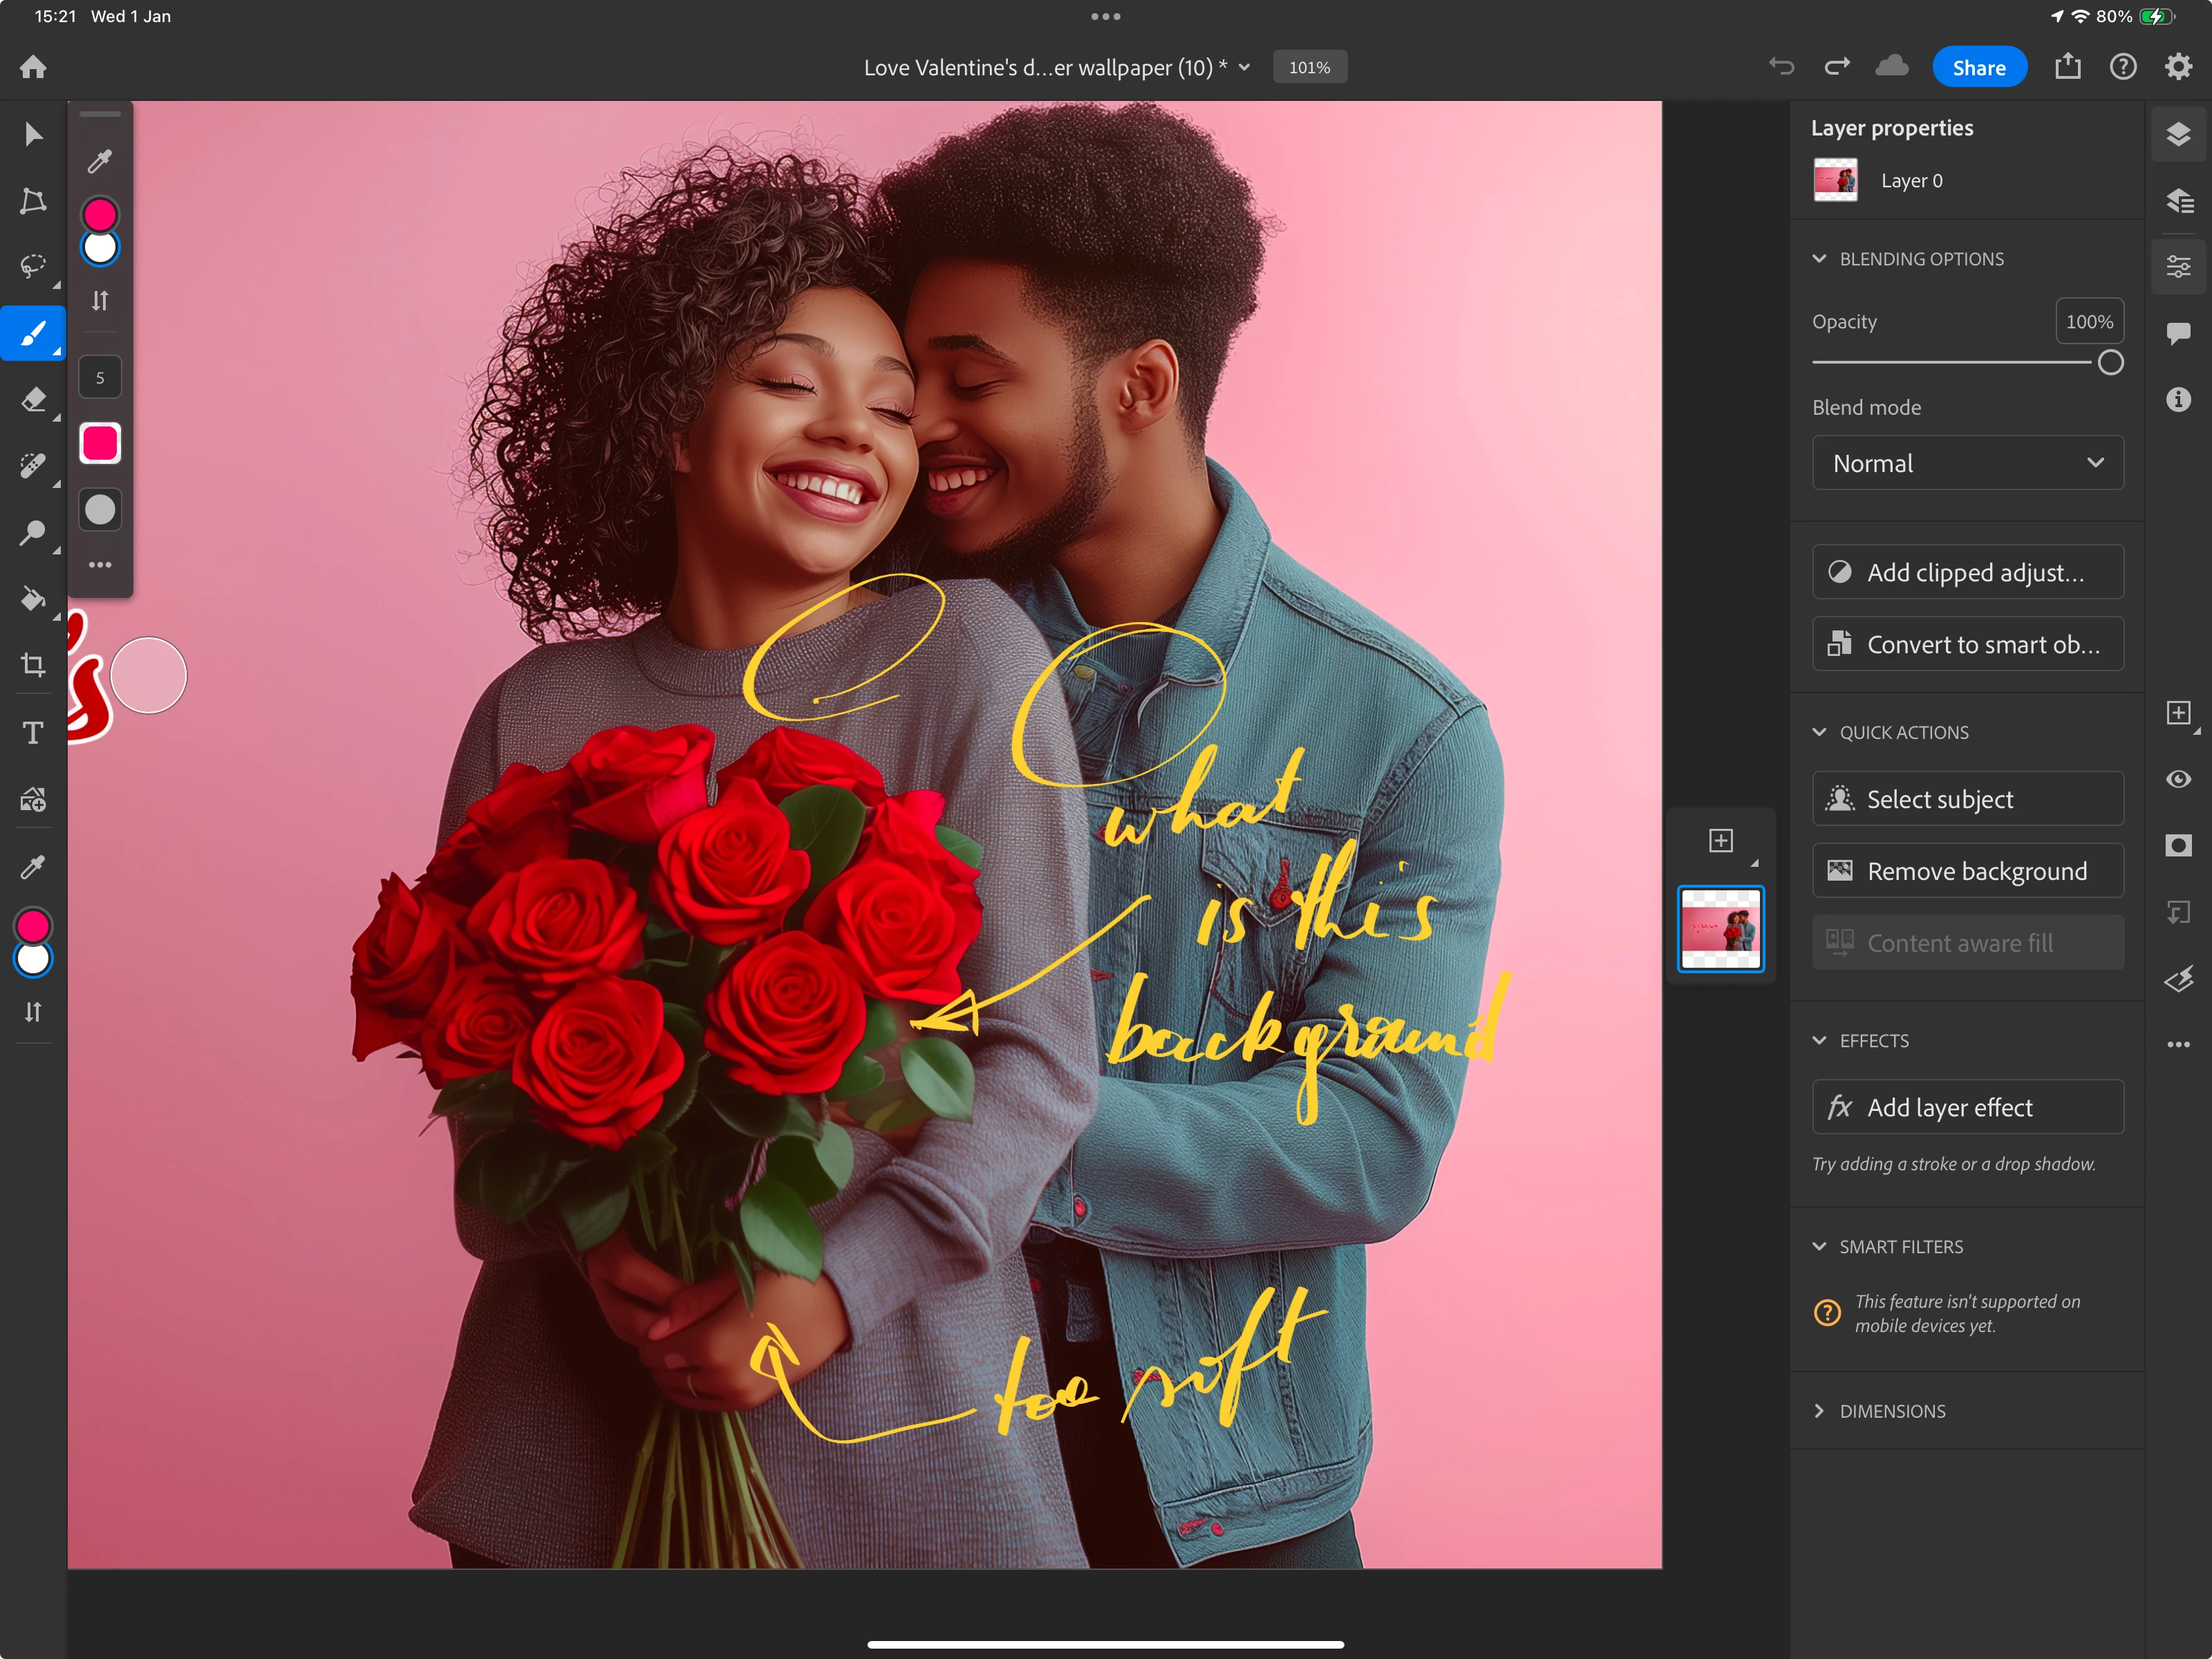
Task: Select the Move tool
Action: click(x=33, y=134)
